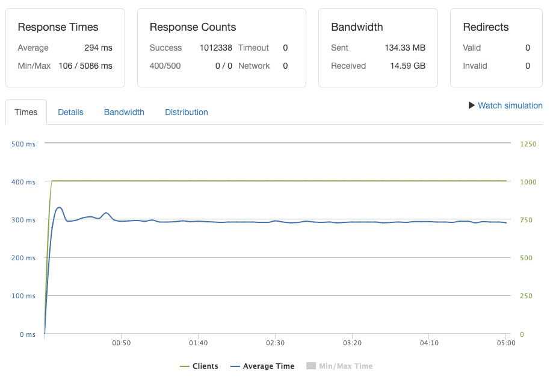Viewport: 556px width, 379px height.
Task: Switch to the Details tab
Action: point(70,112)
